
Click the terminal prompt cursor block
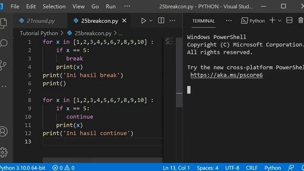coord(189,90)
